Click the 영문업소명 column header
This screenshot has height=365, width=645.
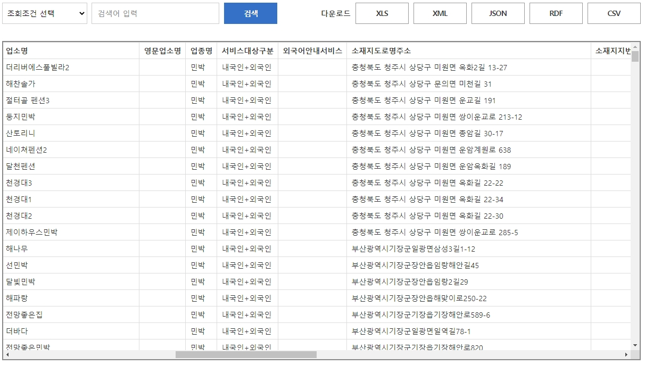(162, 51)
